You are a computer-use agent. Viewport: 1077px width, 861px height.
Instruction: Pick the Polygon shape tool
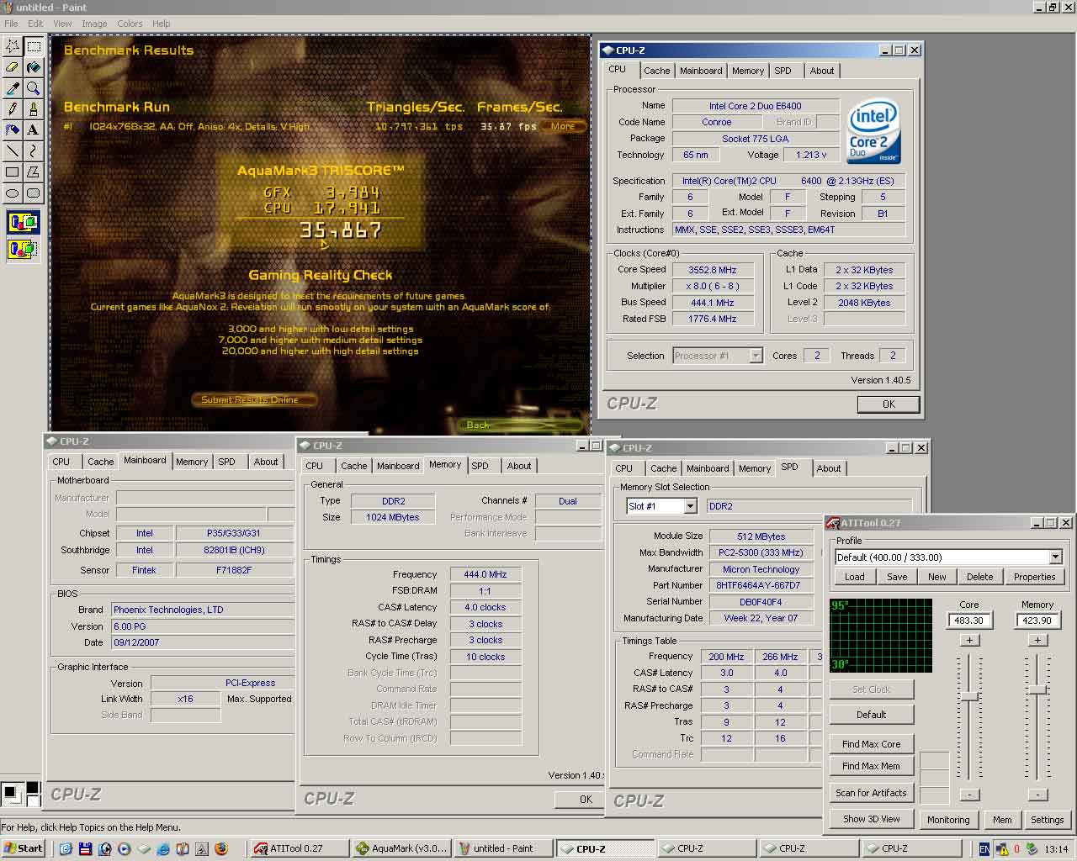34,172
